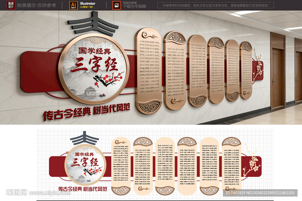Click the first bronze panel with cloud motif in render
This screenshot has width=302, height=201.
click(x=149, y=71)
